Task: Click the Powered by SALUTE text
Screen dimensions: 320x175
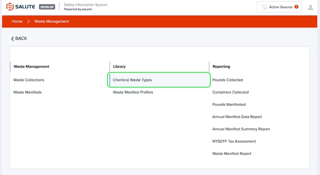Action: click(78, 9)
